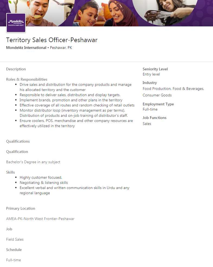The width and height of the screenshot is (213, 267).
Task: Click the Entry level seniority value
Action: click(151, 74)
